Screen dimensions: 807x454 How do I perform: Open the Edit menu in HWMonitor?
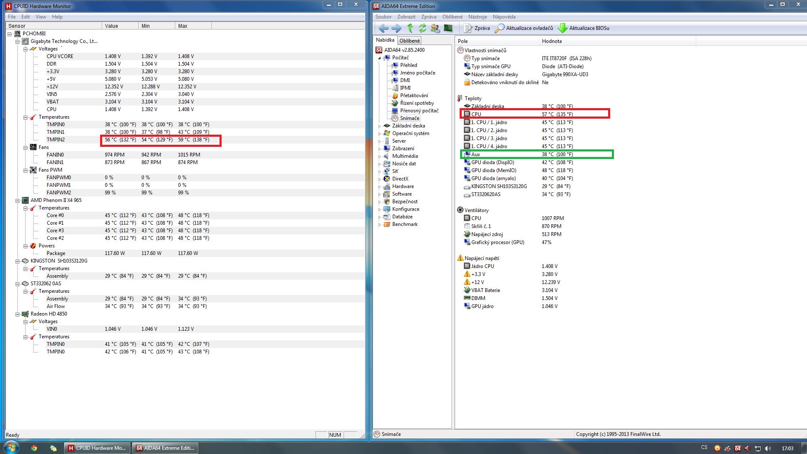click(26, 17)
